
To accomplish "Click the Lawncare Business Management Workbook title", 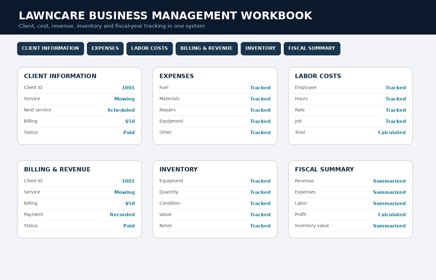I will click(x=165, y=16).
